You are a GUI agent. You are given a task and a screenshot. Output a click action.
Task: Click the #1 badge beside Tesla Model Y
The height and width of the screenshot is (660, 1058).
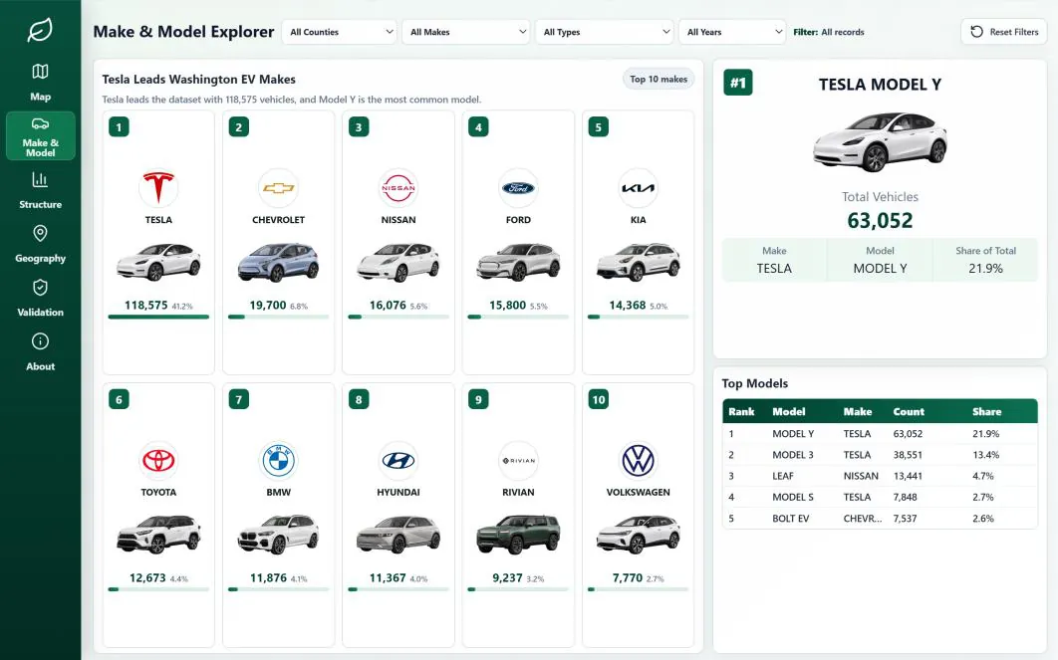tap(738, 83)
